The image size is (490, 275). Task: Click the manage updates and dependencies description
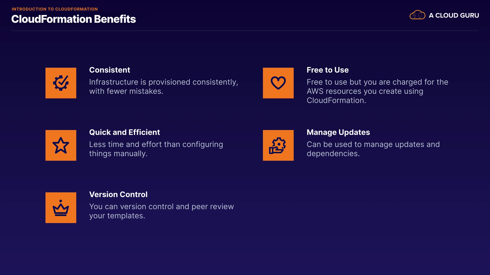[x=373, y=149]
